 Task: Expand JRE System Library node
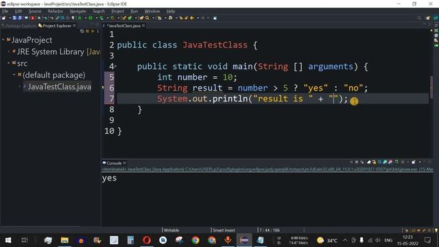pyautogui.click(x=8, y=51)
